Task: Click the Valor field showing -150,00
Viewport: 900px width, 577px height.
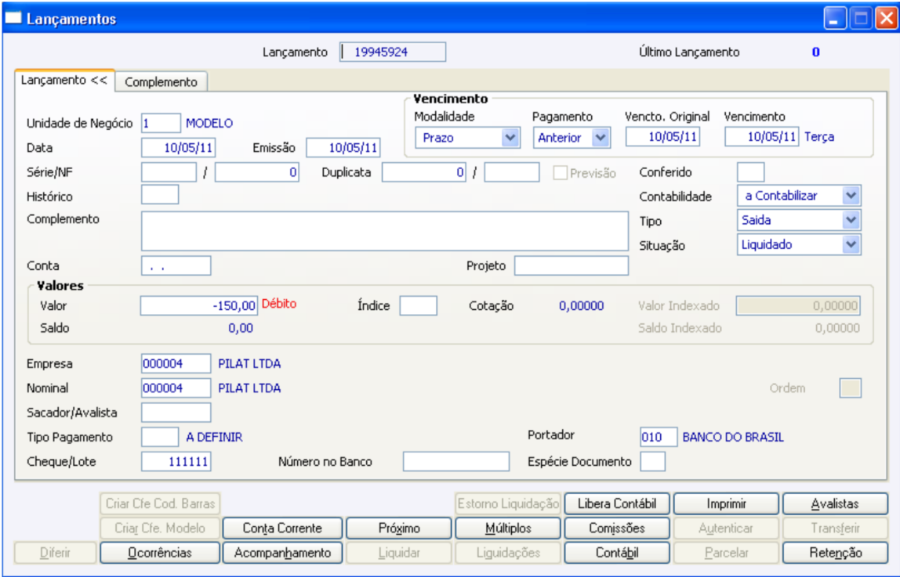Action: coord(198,305)
